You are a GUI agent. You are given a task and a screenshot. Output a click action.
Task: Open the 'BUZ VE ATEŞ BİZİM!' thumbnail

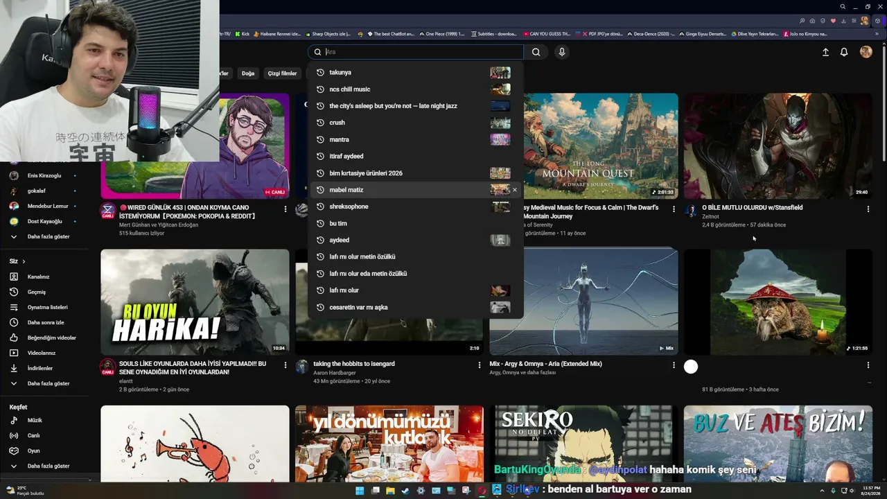tap(778, 444)
